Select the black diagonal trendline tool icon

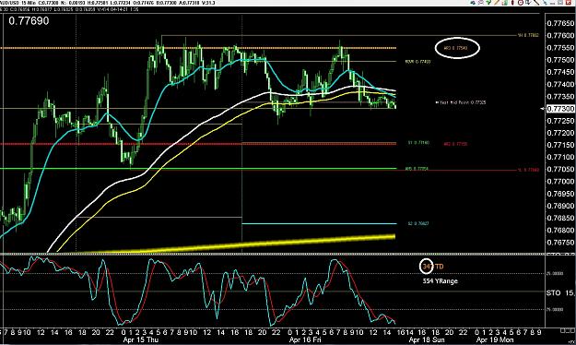[536, 2]
